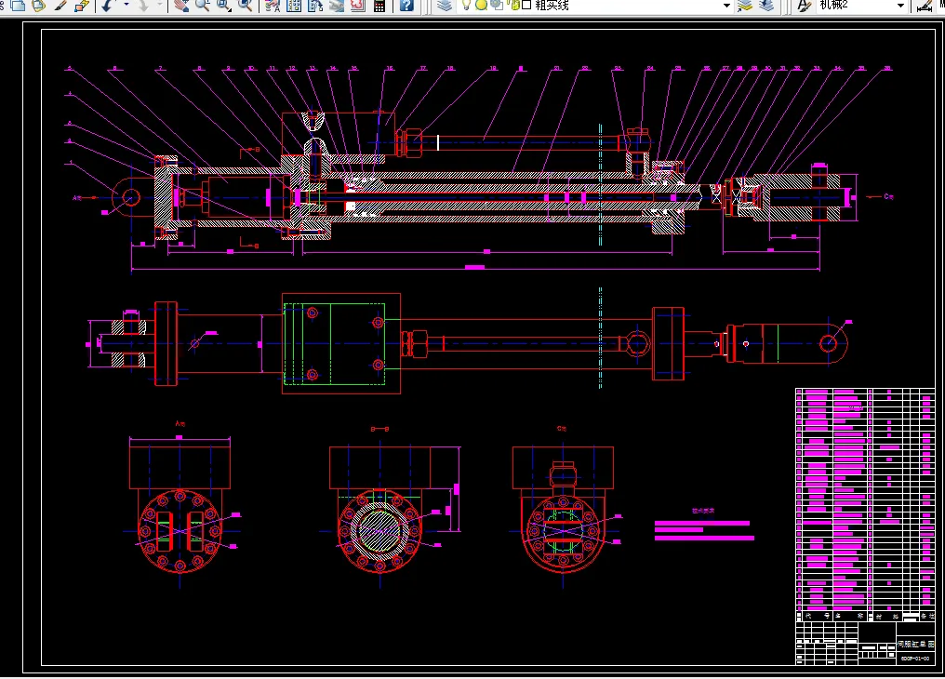
Task: Expand the Undo history dropdown arrow
Action: tap(126, 6)
